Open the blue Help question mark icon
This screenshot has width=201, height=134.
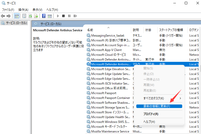44,16
